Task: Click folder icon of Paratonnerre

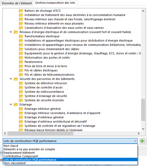Action: (21, 62)
